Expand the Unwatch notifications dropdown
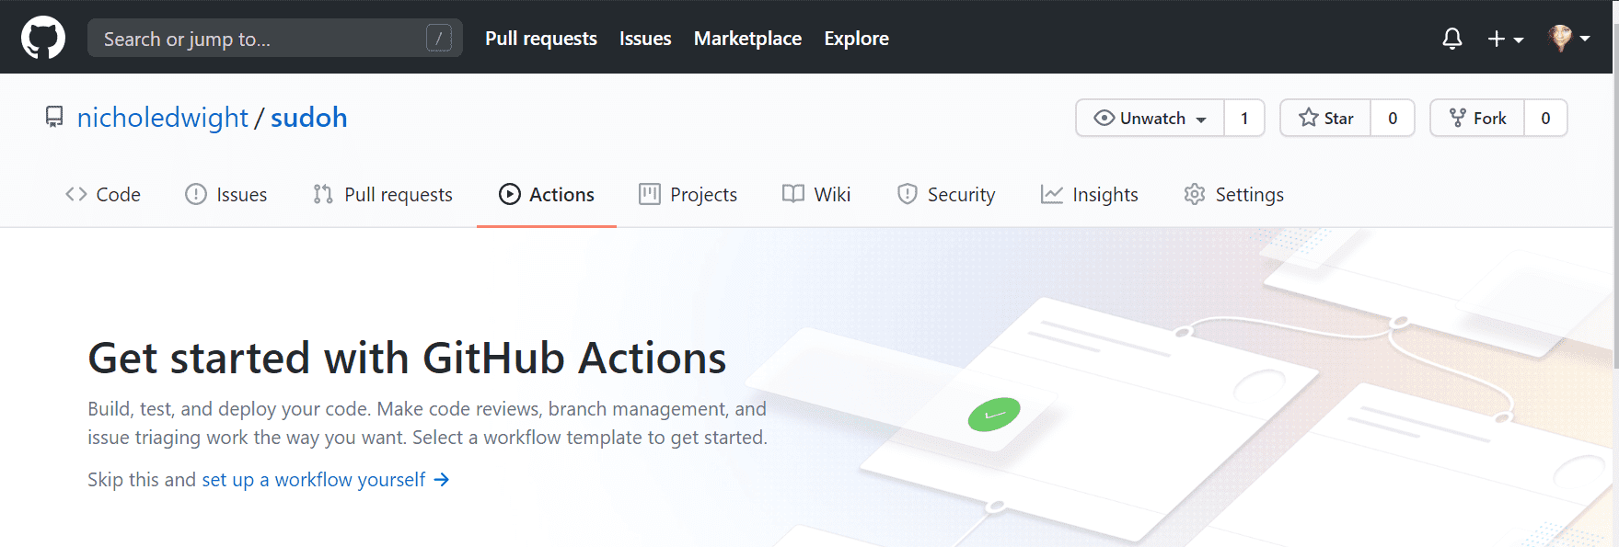 click(1151, 118)
